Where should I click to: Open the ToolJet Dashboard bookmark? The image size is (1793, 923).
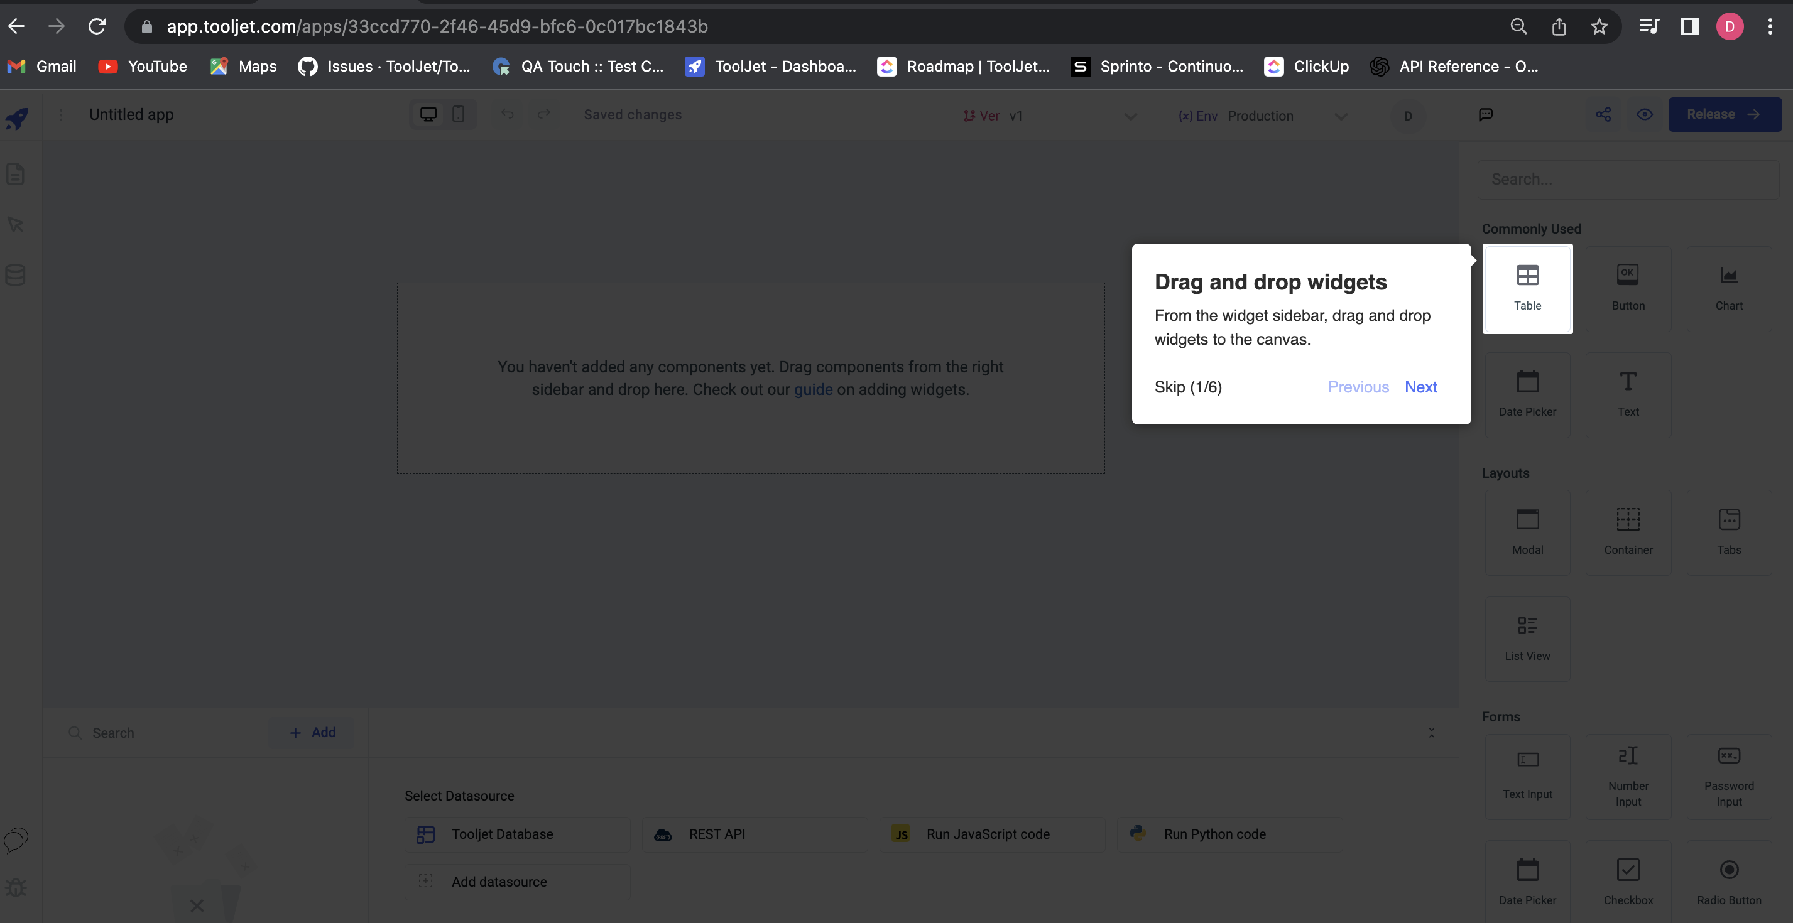[x=770, y=66]
